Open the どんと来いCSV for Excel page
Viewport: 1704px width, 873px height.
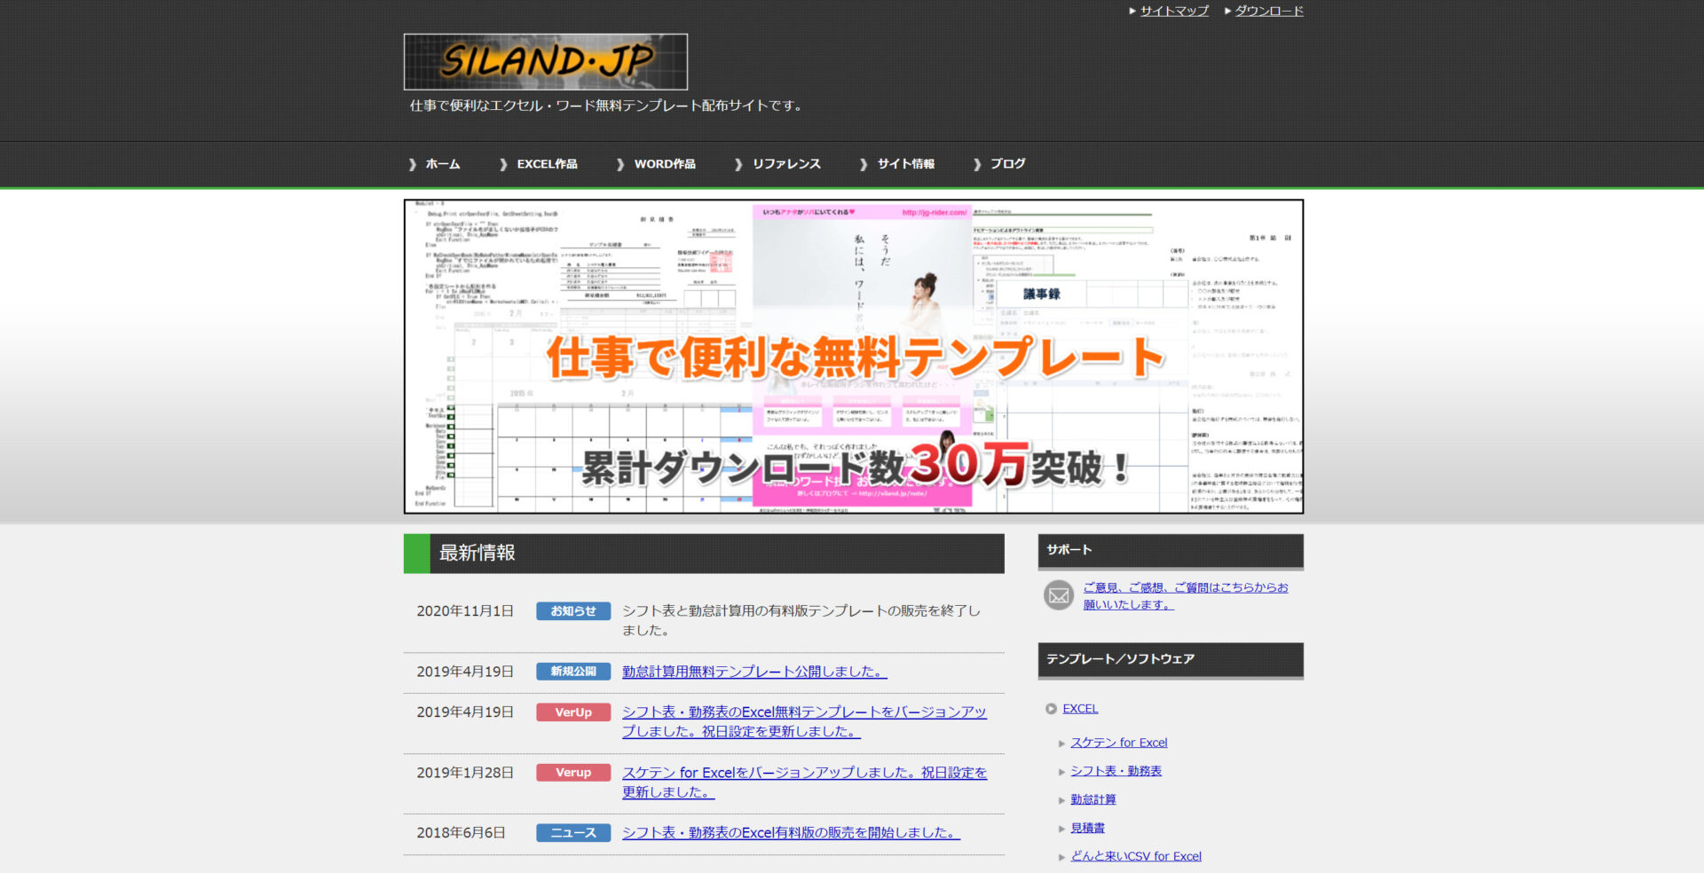pyautogui.click(x=1137, y=855)
